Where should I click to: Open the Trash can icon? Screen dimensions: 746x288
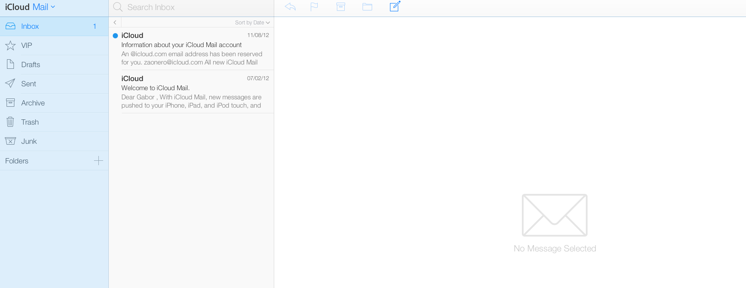(x=10, y=122)
